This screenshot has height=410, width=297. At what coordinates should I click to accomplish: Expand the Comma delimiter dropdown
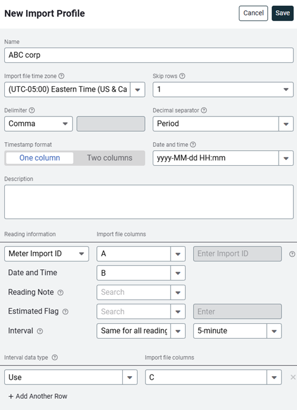(39, 124)
